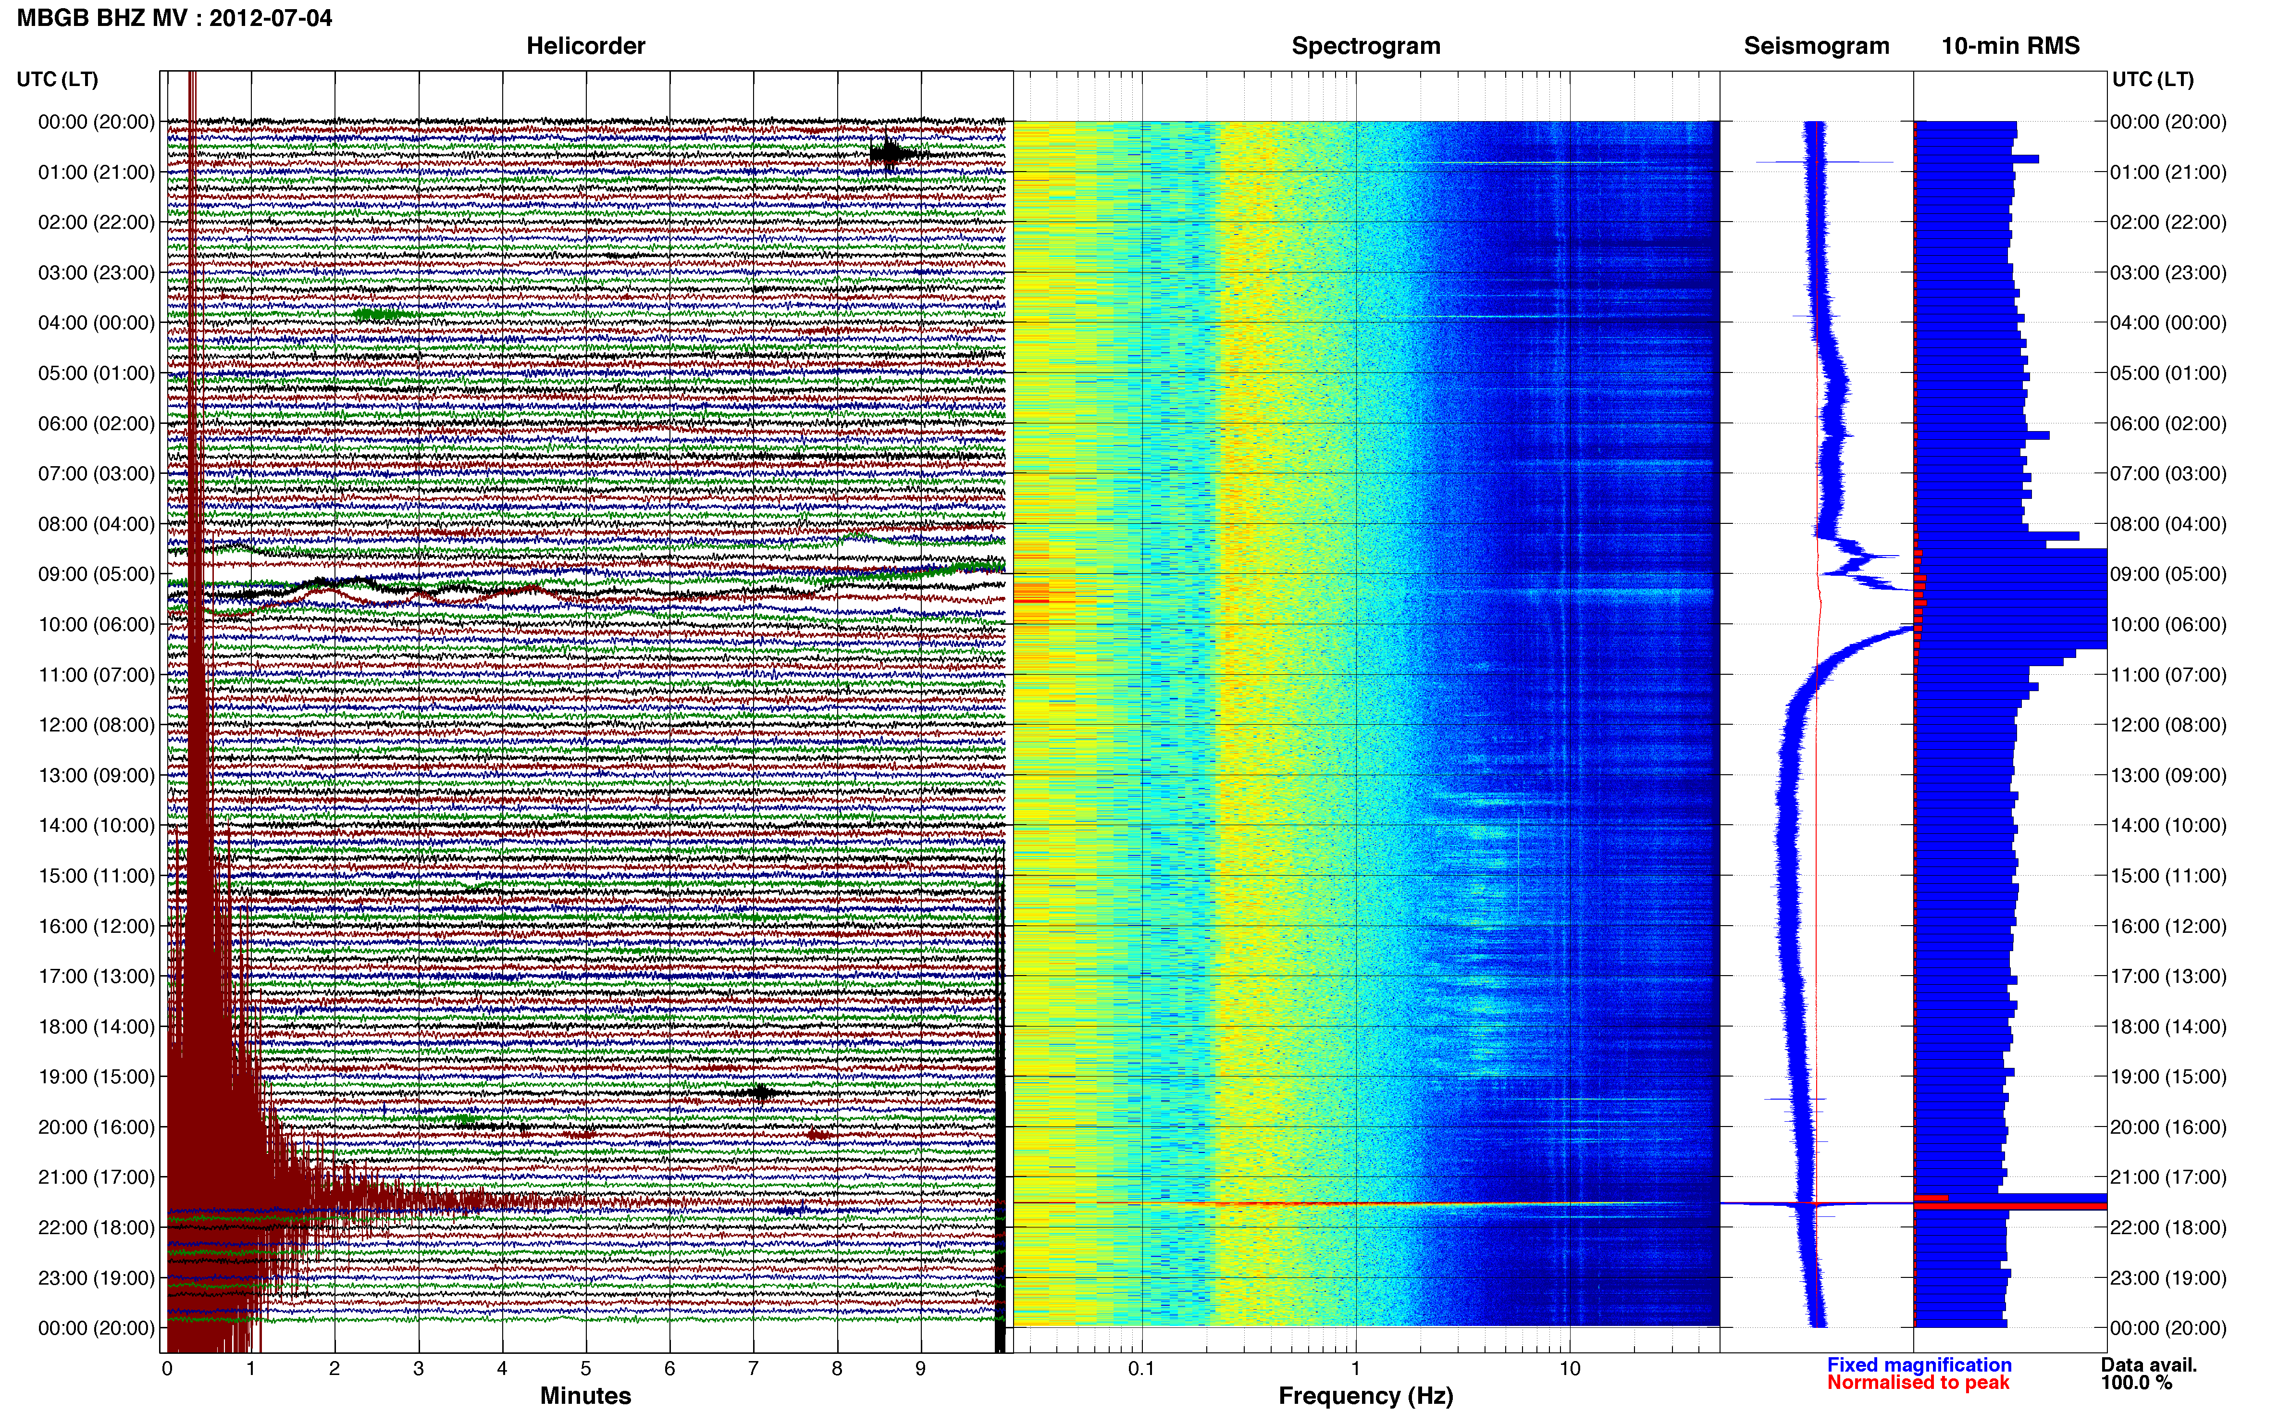This screenshot has height=1424, width=2278.
Task: Click the 'Frequency (Hz)' x-axis label
Action: click(x=1365, y=1396)
